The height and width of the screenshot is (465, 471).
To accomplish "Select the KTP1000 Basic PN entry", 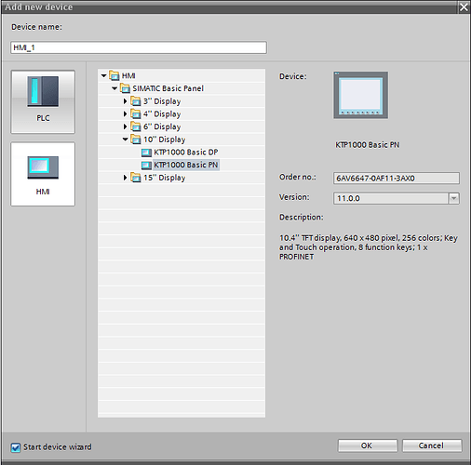I will [186, 165].
